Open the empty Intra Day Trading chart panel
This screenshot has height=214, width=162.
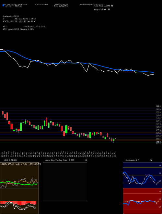tap(65, 182)
